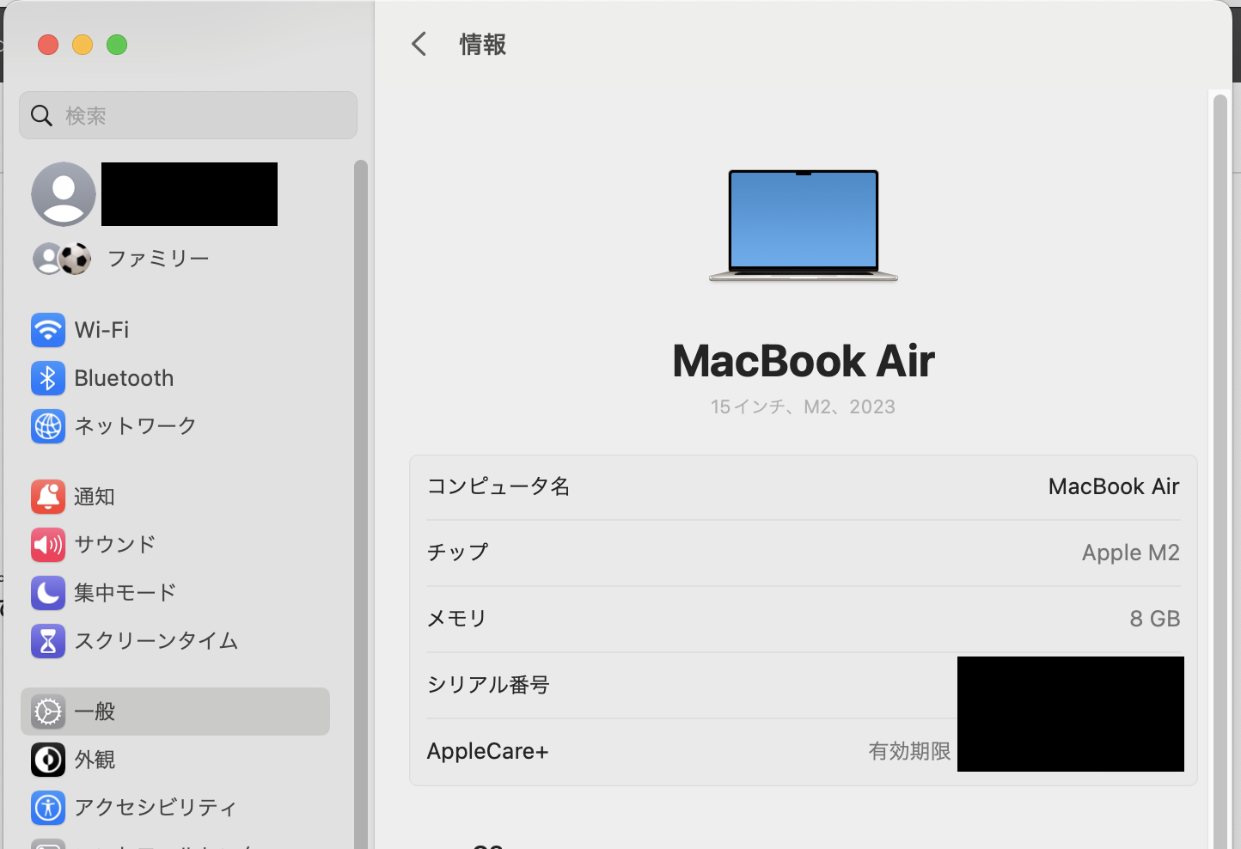Choose ネットワーク label in sidebar
The width and height of the screenshot is (1241, 849).
click(x=136, y=426)
